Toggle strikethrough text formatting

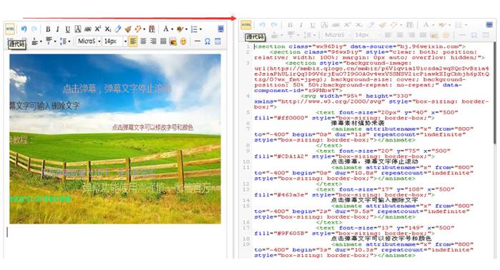[88, 29]
